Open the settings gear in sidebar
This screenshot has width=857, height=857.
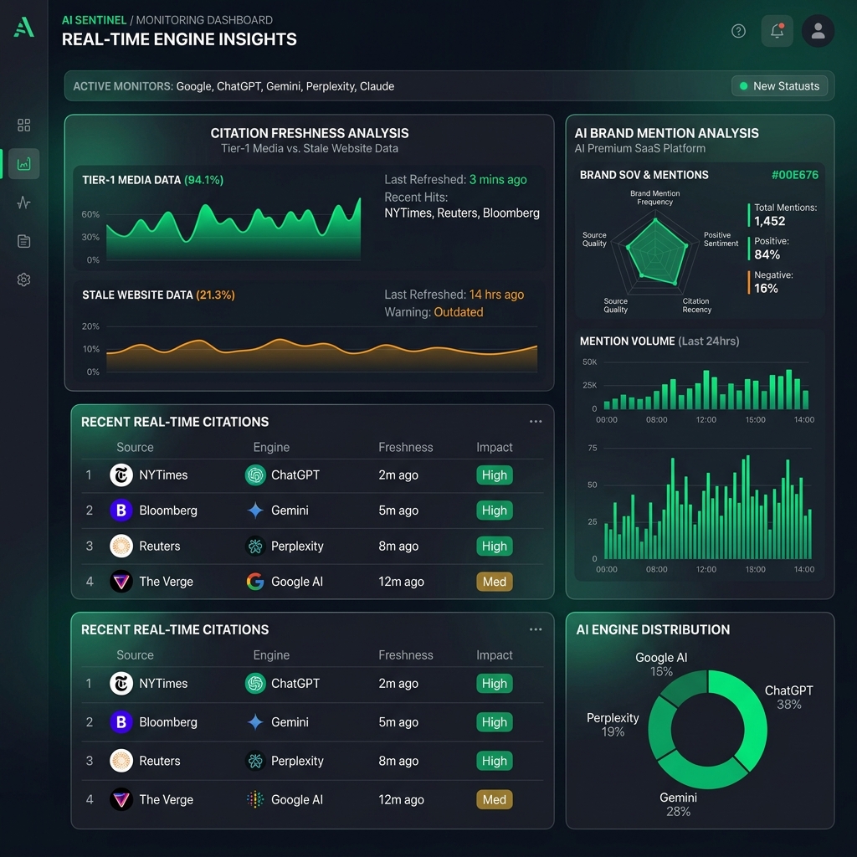pyautogui.click(x=23, y=280)
